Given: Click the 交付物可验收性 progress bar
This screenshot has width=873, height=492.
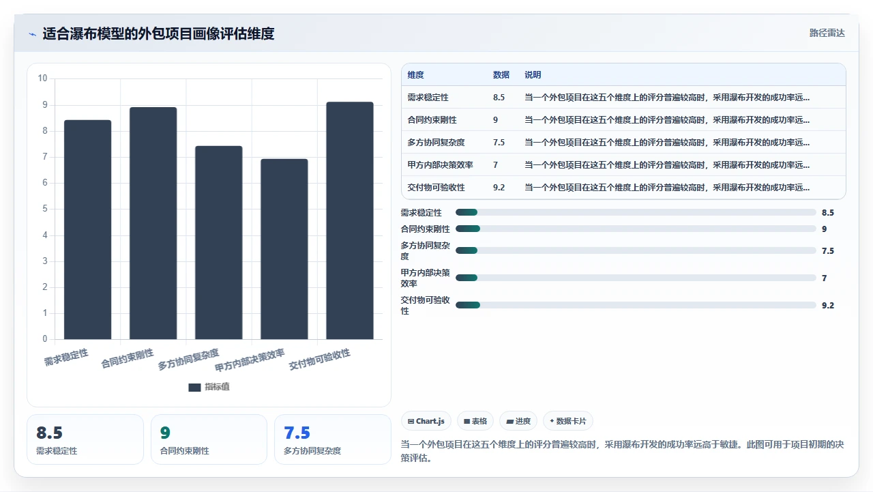Looking at the screenshot, I should pos(636,306).
